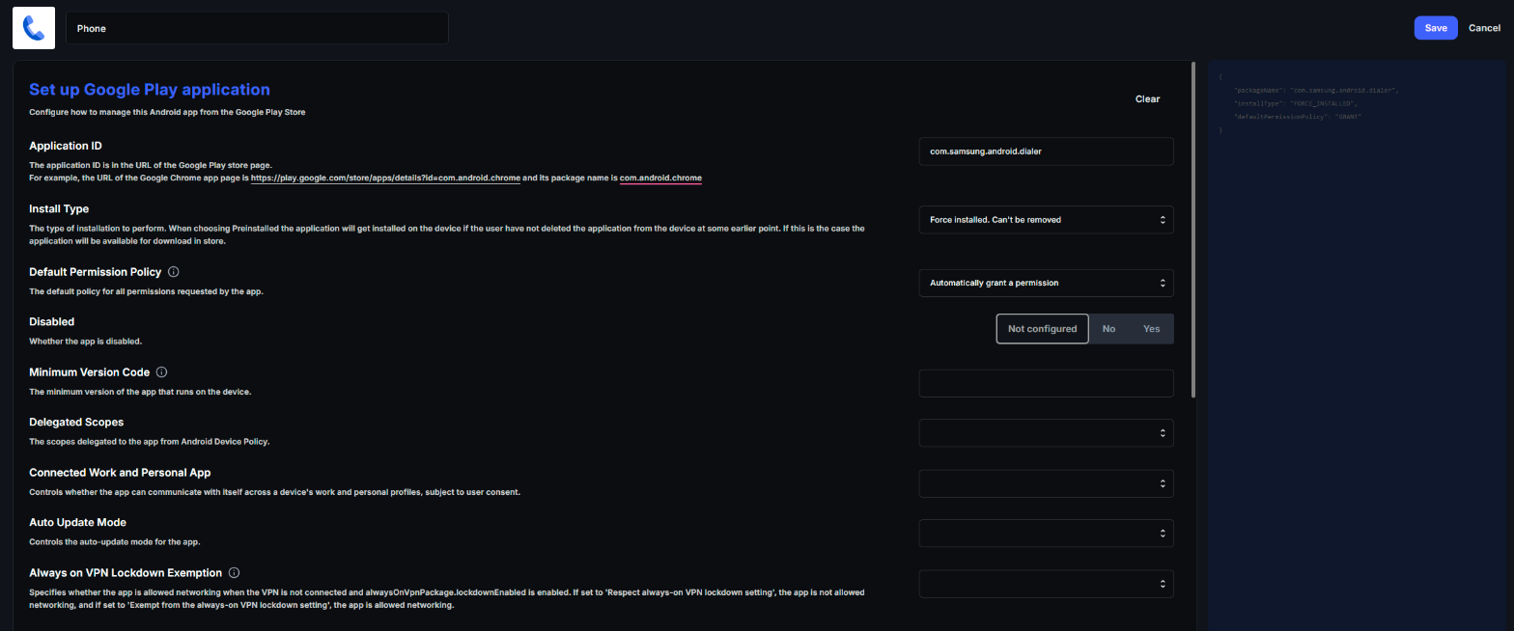1514x631 pixels.
Task: Focus the Application ID input field
Action: point(1046,151)
